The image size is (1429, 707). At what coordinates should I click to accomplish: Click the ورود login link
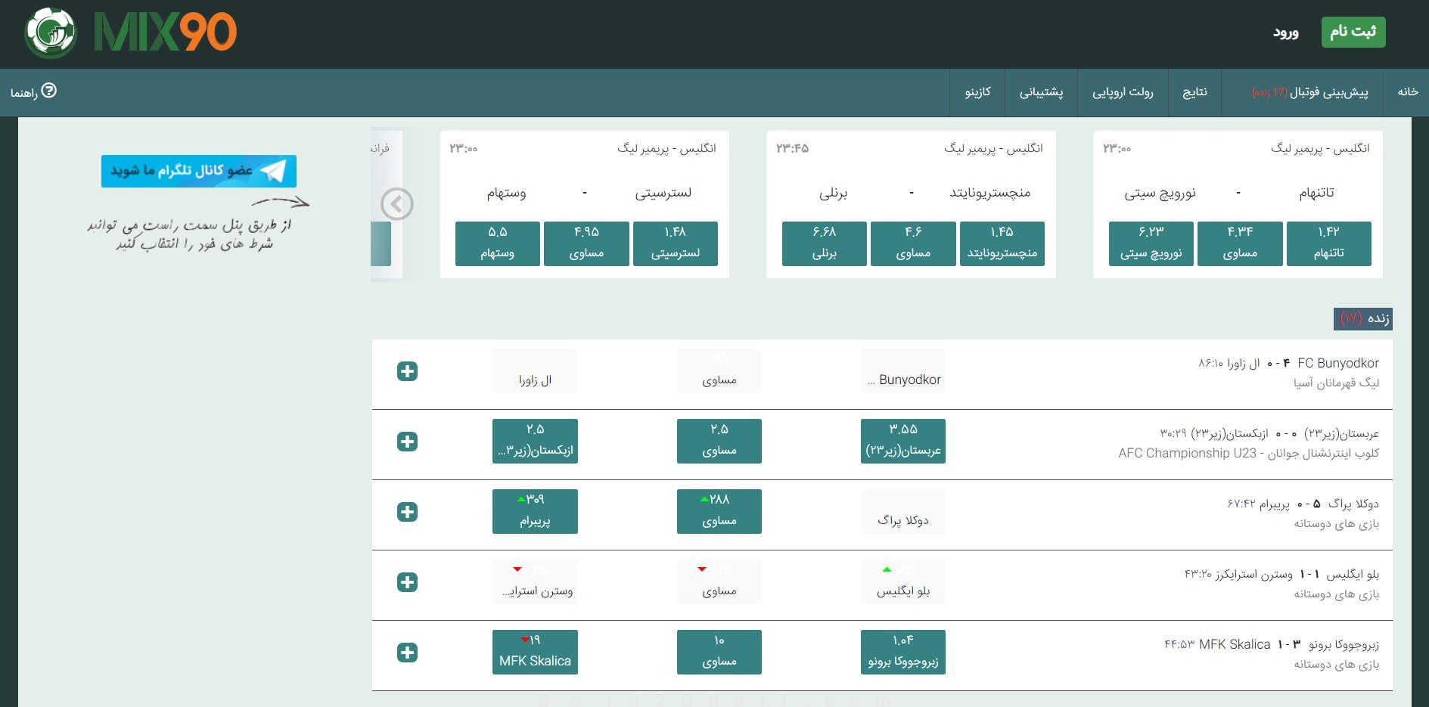pyautogui.click(x=1285, y=33)
